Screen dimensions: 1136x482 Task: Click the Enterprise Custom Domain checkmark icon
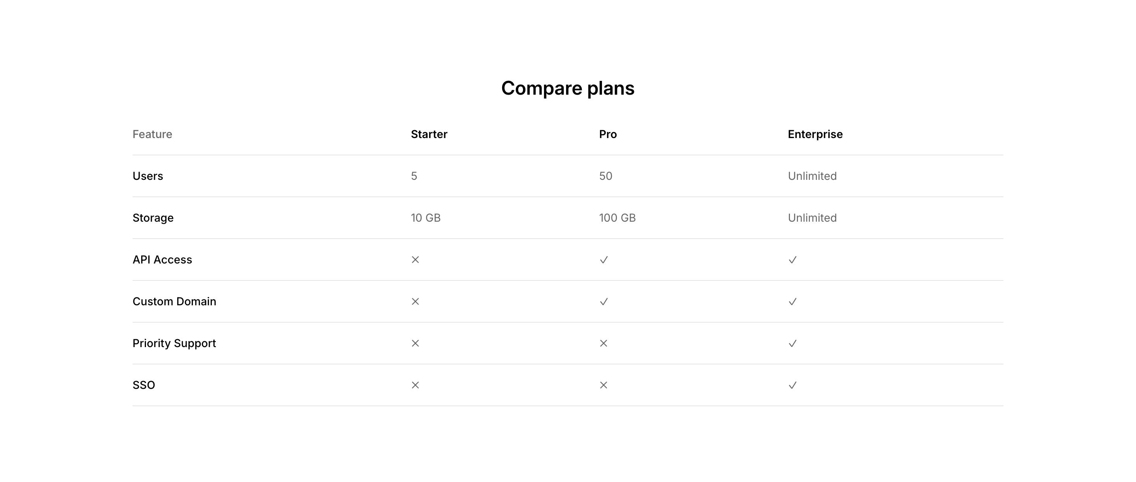pos(792,302)
